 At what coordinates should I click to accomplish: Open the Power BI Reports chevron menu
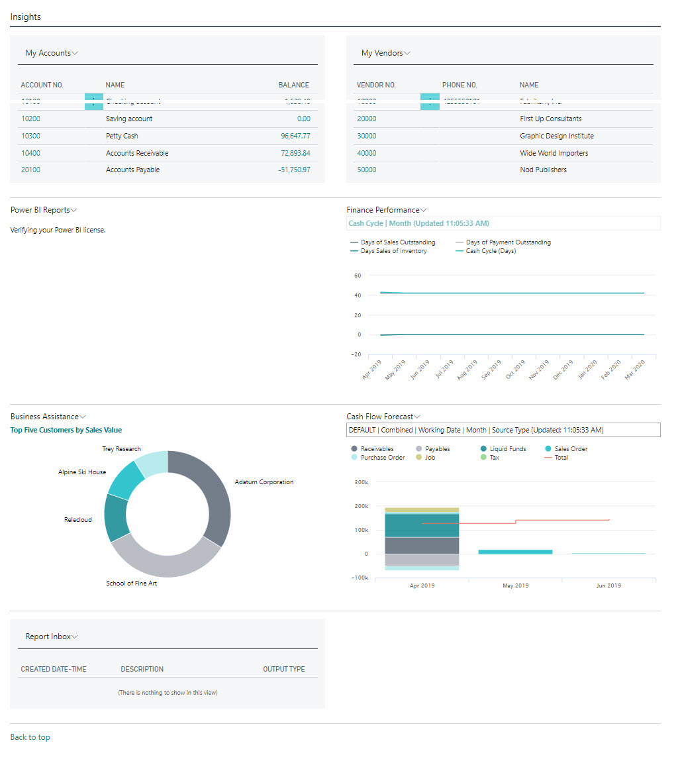click(x=73, y=209)
